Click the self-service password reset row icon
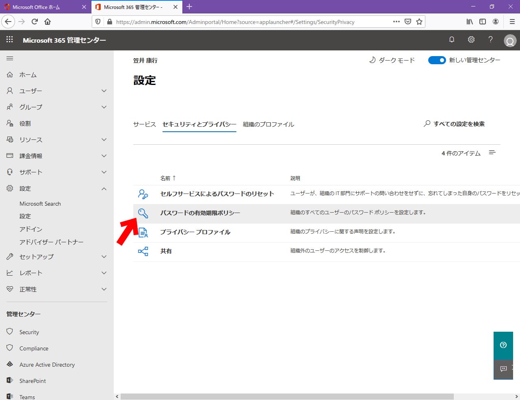Screen dimensions: 520x400 pyautogui.click(x=143, y=194)
